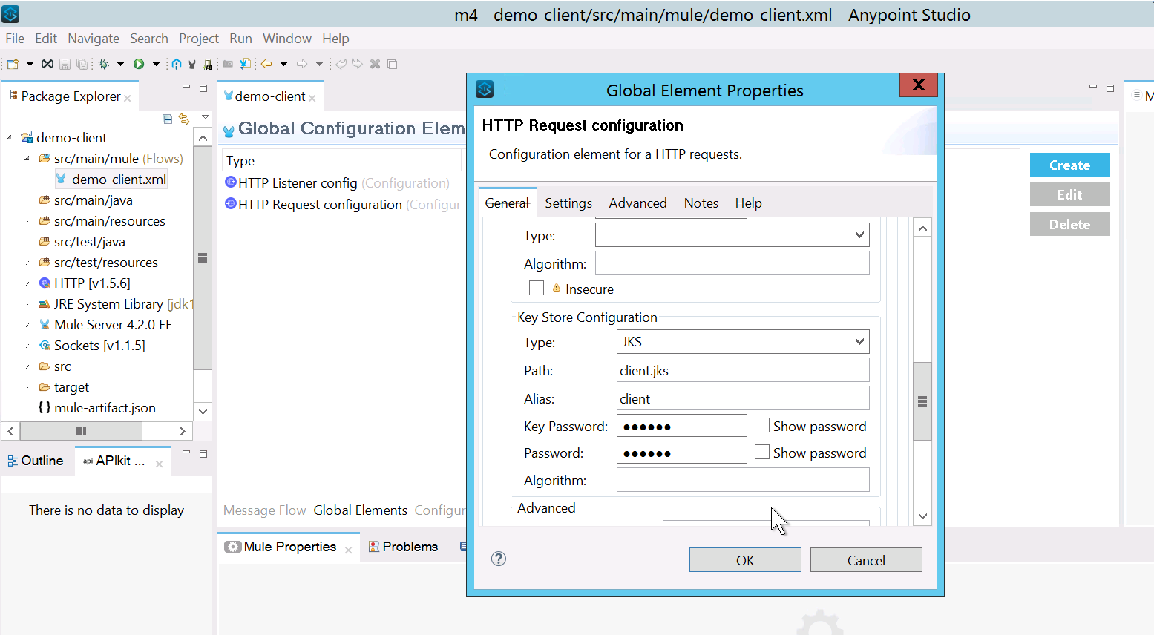This screenshot has width=1154, height=635.
Task: Click the camera snapshot toolbar icon
Action: tap(228, 64)
